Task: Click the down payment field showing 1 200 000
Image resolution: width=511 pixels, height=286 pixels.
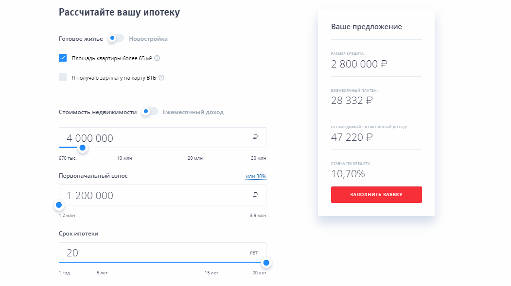Action: pyautogui.click(x=156, y=195)
